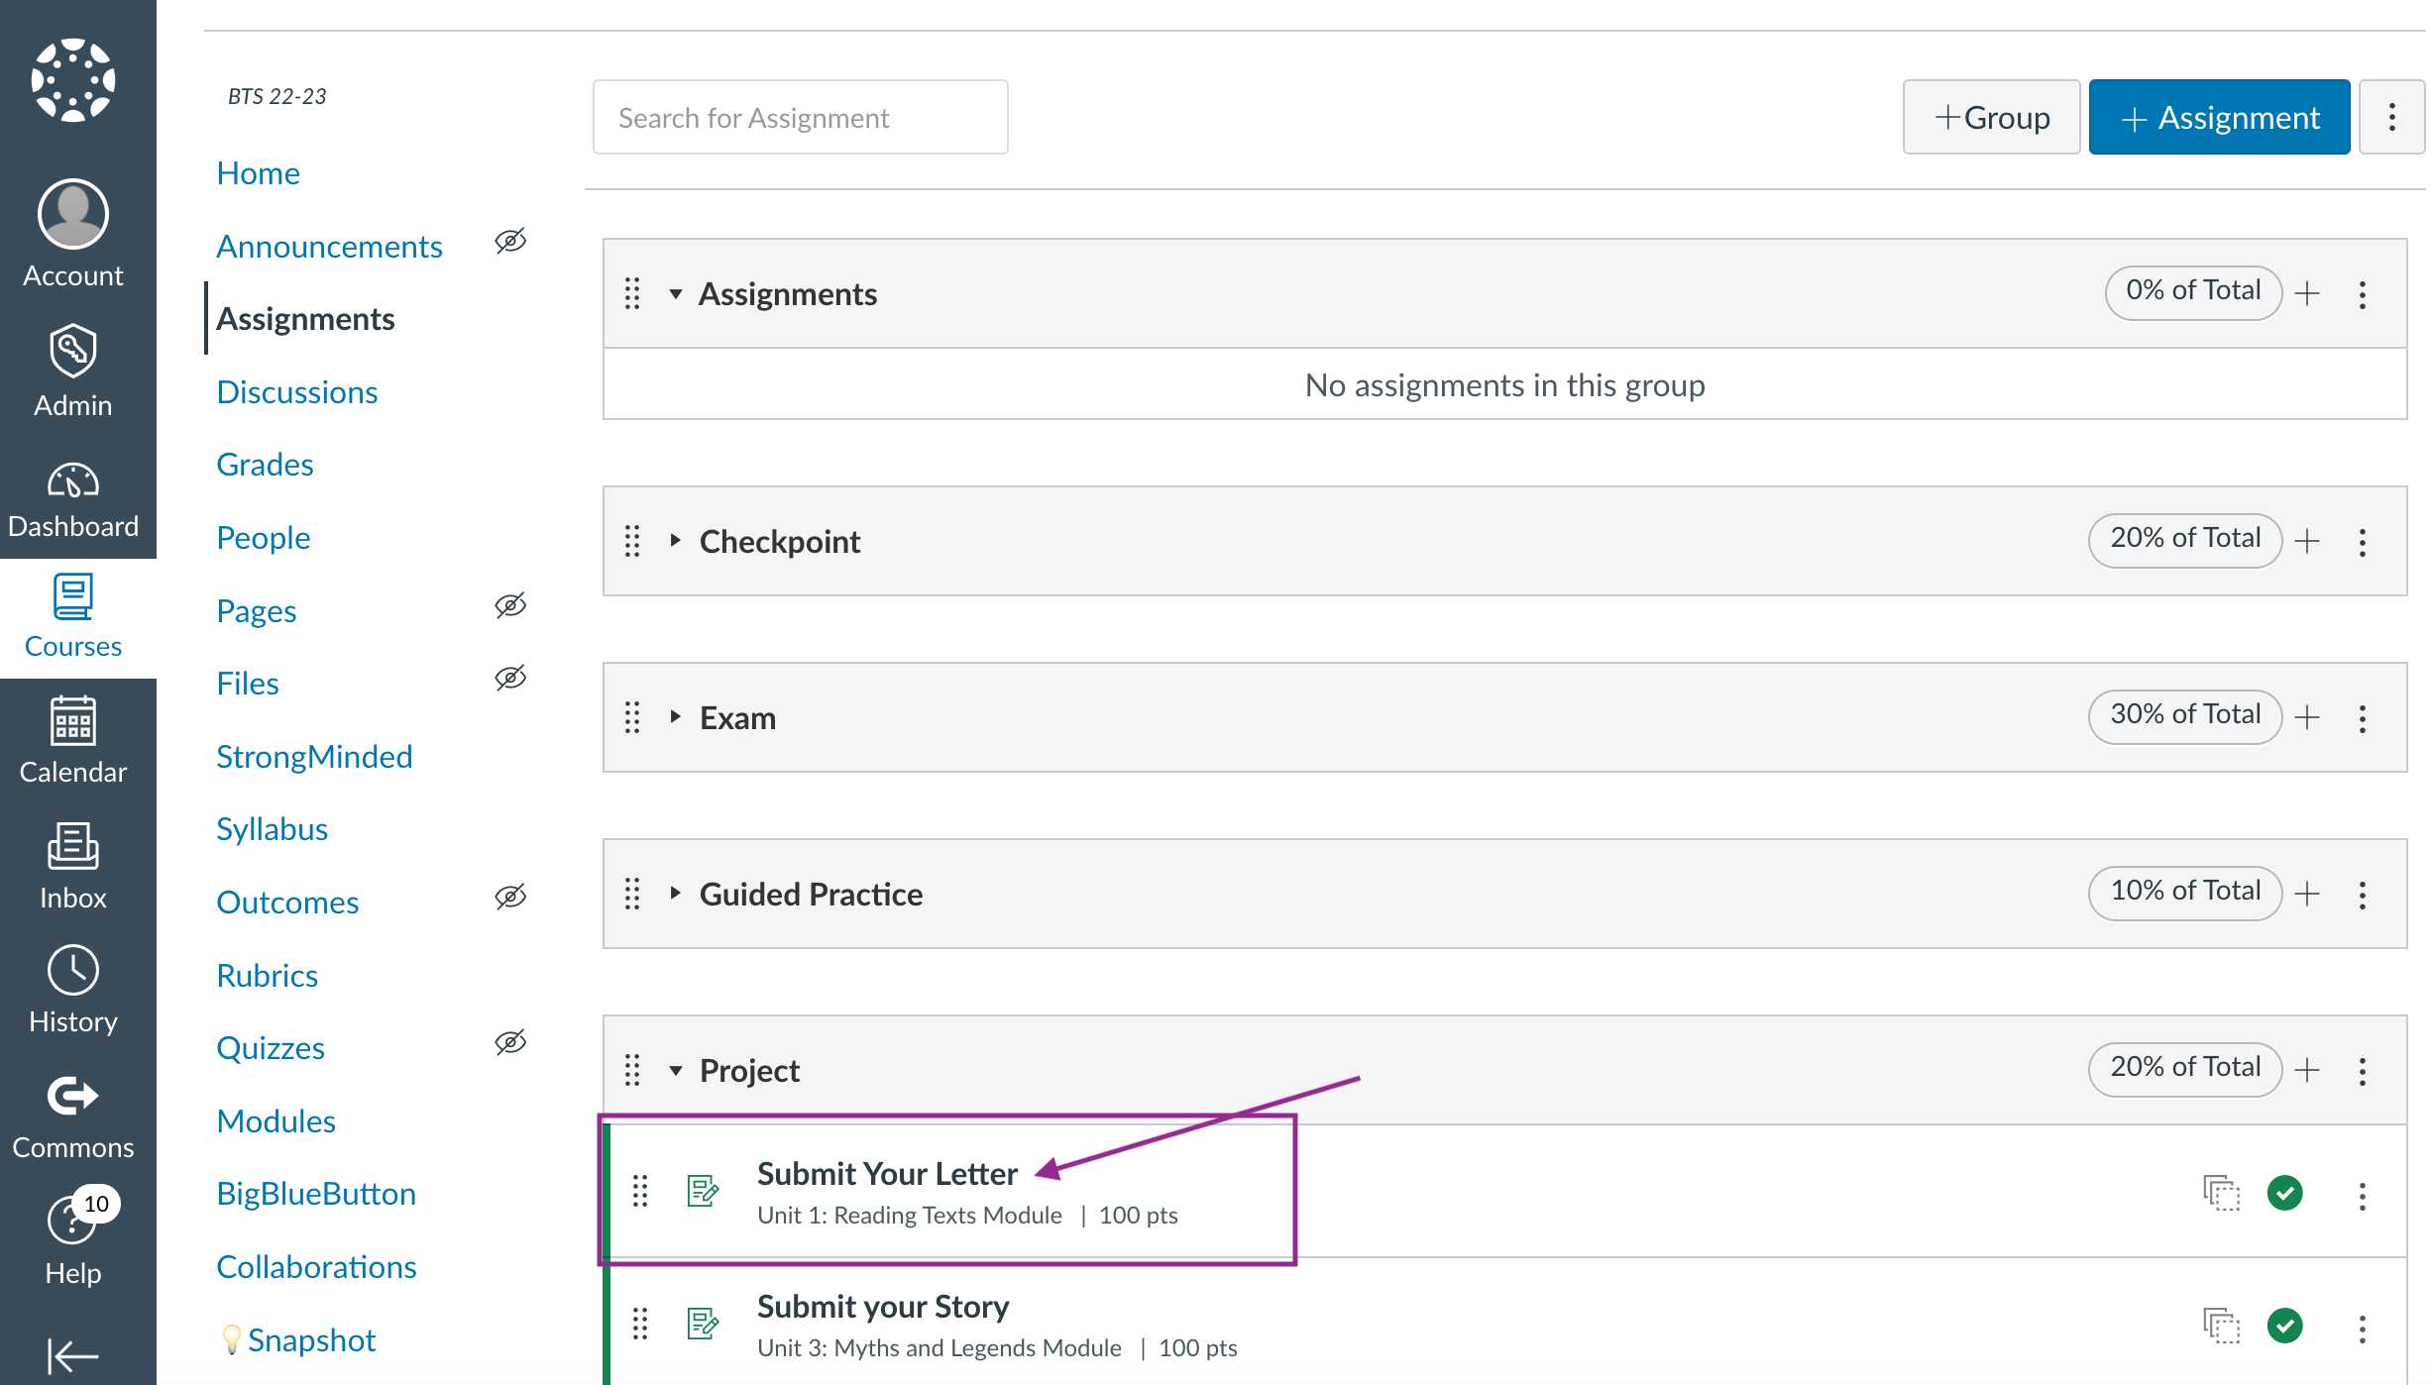Click the three-dot menu on the Project group
2434x1385 pixels.
(x=2364, y=1069)
